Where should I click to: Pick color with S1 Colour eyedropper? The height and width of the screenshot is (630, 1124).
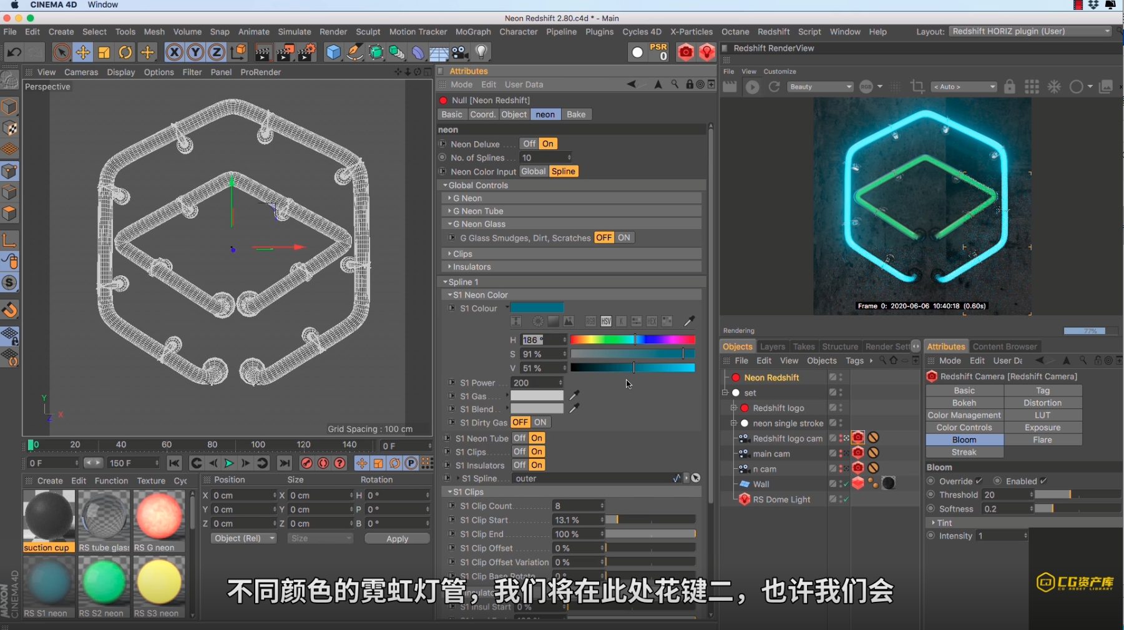tap(689, 321)
